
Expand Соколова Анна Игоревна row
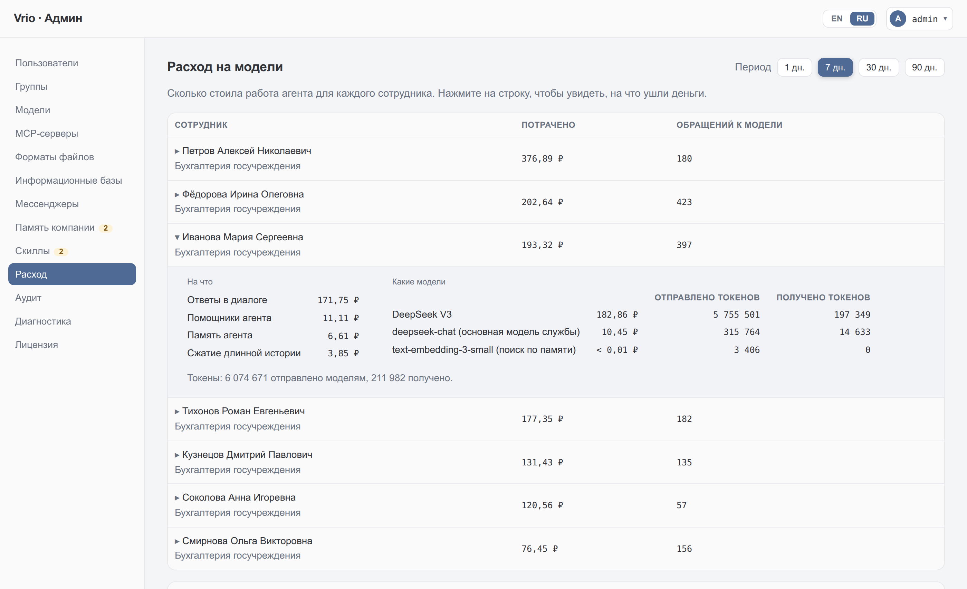point(555,505)
